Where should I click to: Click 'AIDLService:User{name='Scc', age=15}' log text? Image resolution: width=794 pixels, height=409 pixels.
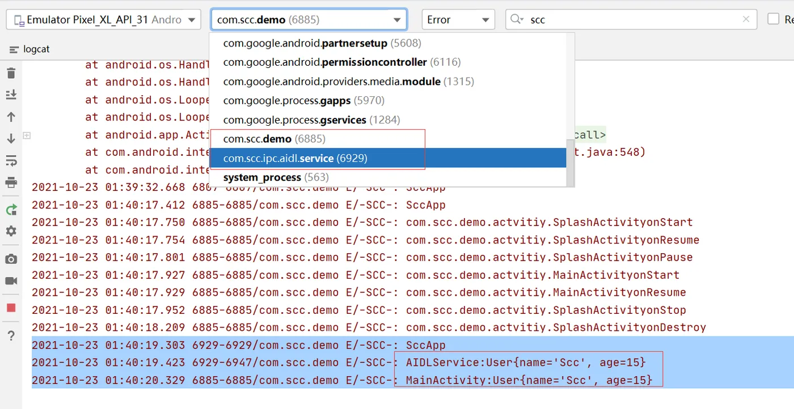[x=526, y=363]
